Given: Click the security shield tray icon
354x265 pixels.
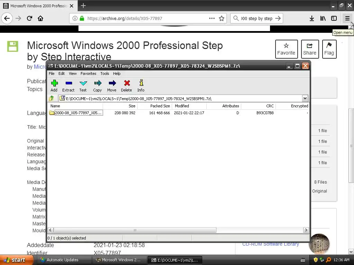Looking at the screenshot, I should (316, 260).
